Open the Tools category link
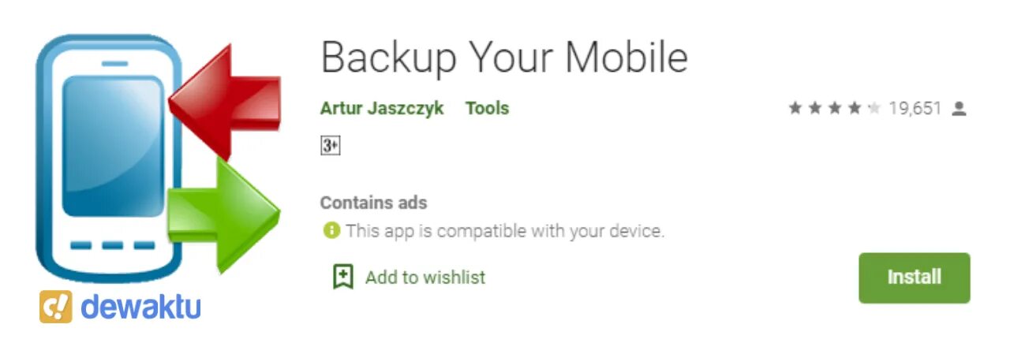 coord(487,108)
